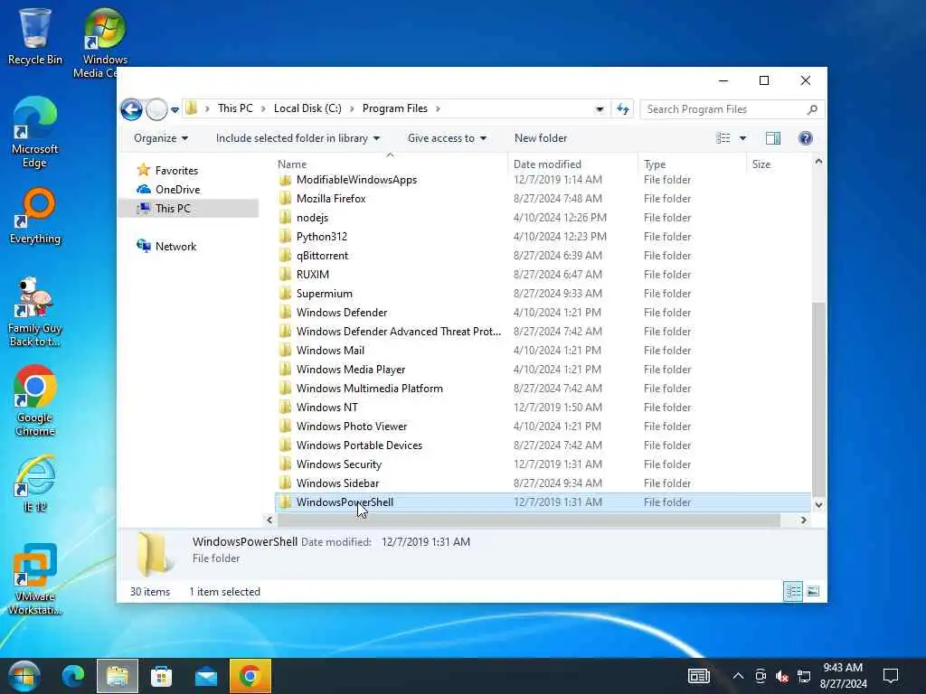Expand the chevron after This PC breadcrumb

point(263,108)
